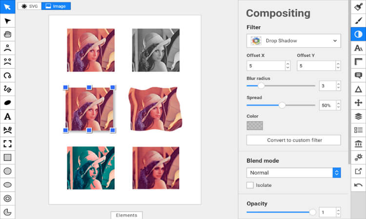Image resolution: width=366 pixels, height=219 pixels.
Task: Click Convert to custom filter button
Action: click(x=293, y=140)
